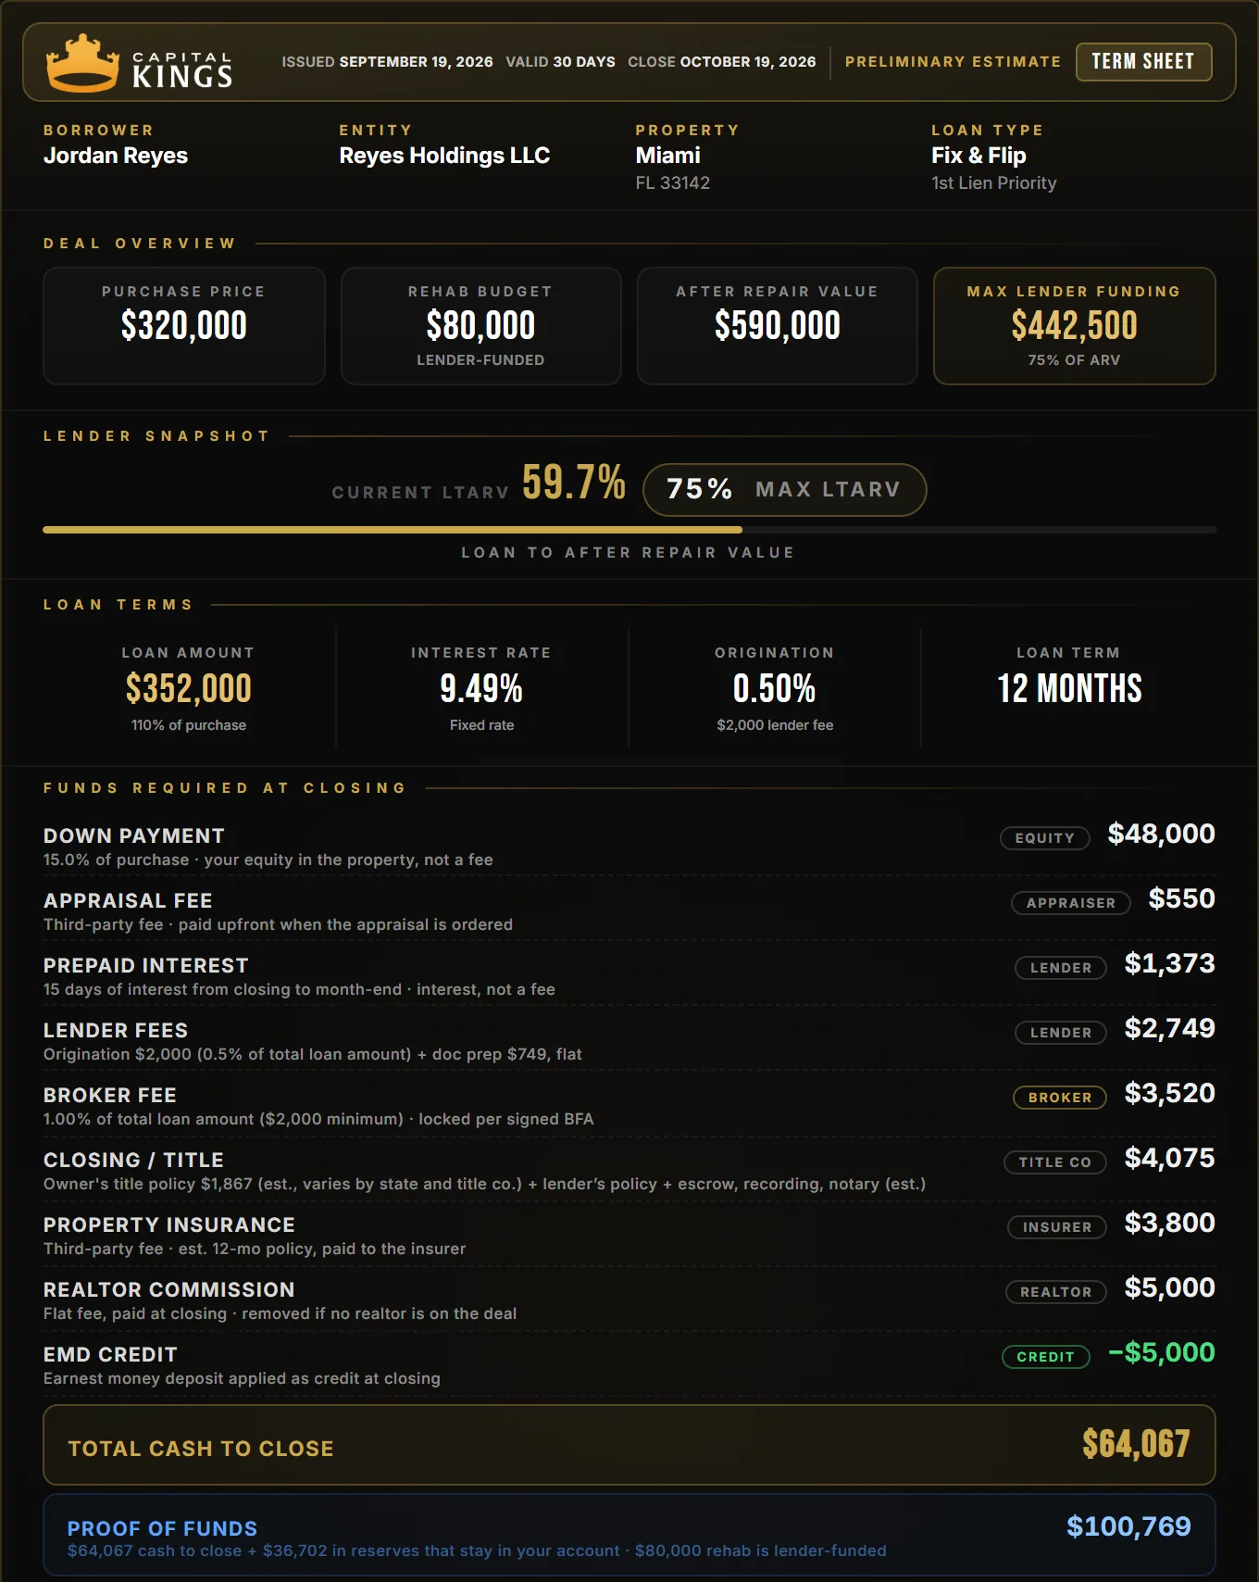
Task: Click the loan to ARV progress bar
Action: tap(629, 530)
